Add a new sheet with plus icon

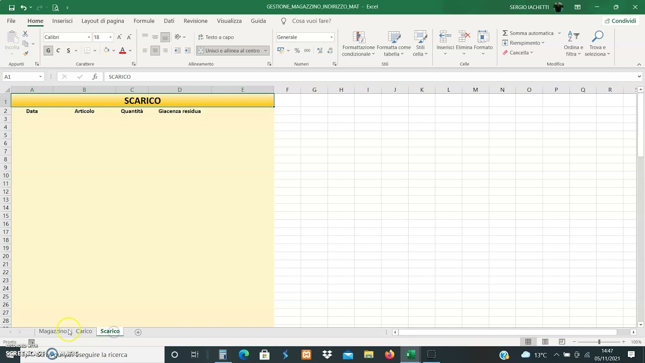138,332
